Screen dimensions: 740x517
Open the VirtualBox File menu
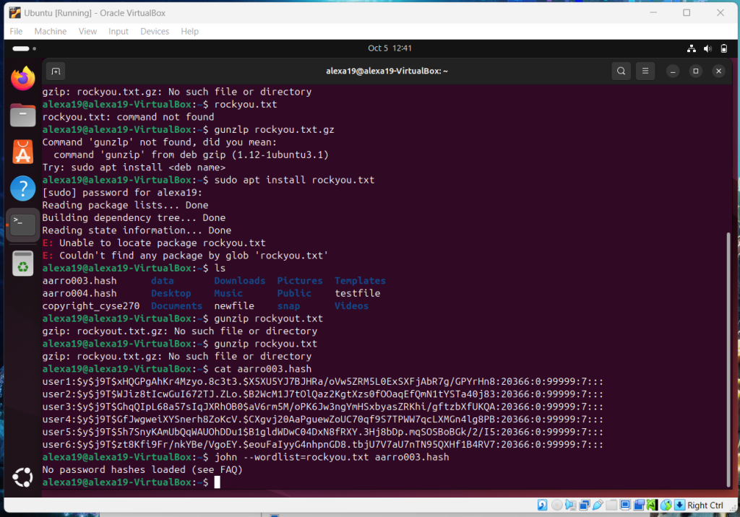pos(16,31)
